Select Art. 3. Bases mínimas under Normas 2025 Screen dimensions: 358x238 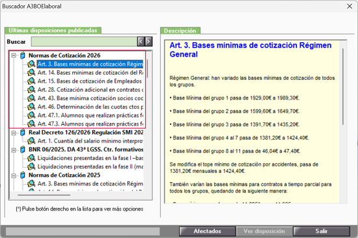point(90,183)
